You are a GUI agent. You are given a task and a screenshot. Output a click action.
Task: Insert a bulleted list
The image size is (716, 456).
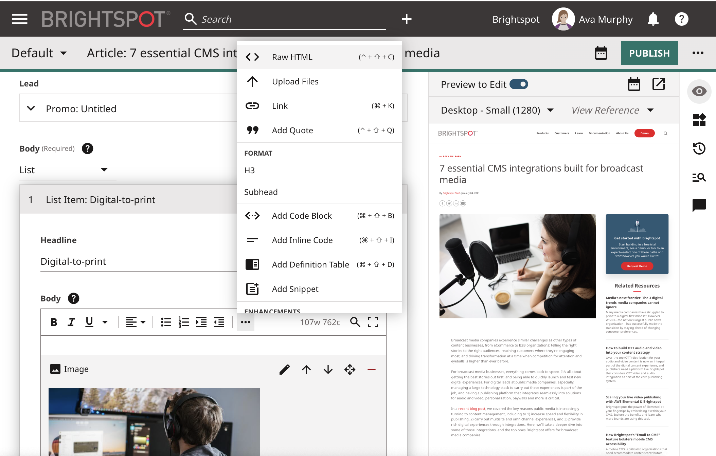click(x=166, y=322)
